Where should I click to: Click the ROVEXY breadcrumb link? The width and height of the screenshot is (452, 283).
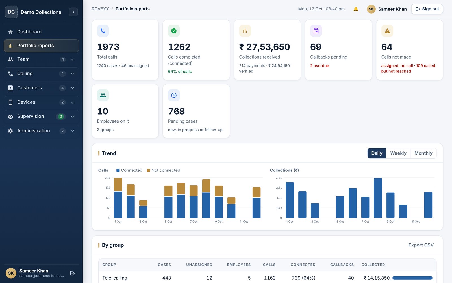pos(100,9)
